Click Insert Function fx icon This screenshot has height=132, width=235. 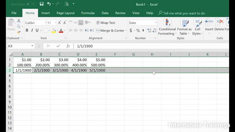coord(68,46)
